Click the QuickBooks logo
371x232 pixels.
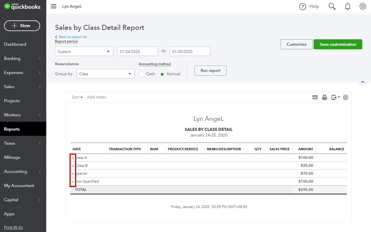click(22, 6)
